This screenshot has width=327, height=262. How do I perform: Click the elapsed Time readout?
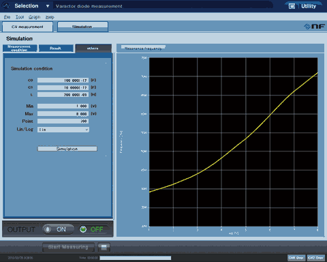(89, 258)
